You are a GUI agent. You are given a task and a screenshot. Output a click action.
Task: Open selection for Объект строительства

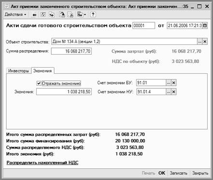pyautogui.click(x=199, y=42)
